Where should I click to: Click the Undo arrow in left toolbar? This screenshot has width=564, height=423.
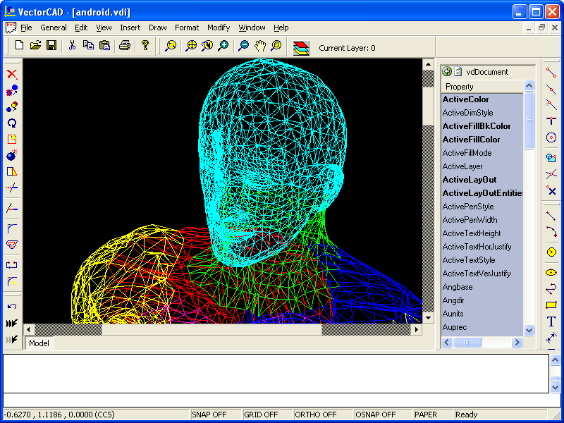[x=12, y=307]
